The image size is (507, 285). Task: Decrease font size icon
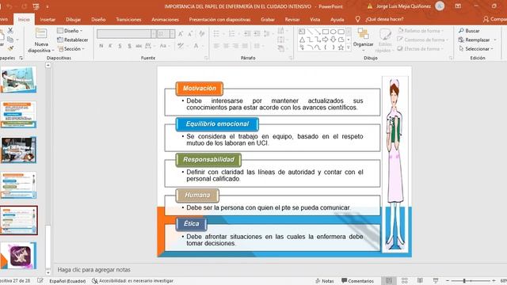(x=190, y=33)
